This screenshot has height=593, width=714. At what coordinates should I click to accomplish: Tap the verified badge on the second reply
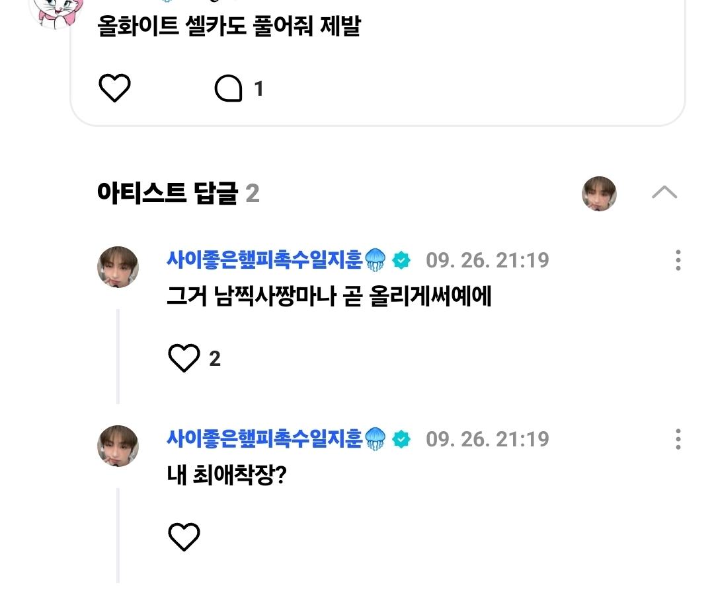click(401, 440)
